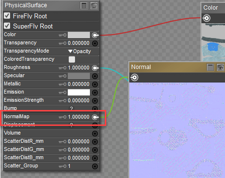Image resolution: width=225 pixels, height=178 pixels.
Task: Click Color row animation key icon
Action: click(x=62, y=35)
